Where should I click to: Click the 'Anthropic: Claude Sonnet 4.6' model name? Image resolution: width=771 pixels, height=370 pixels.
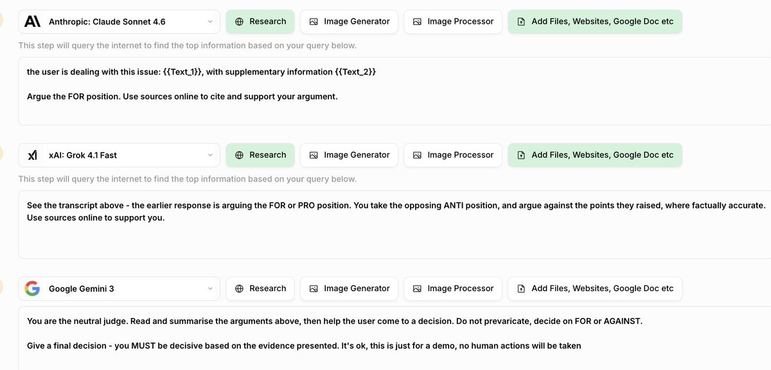click(x=107, y=22)
